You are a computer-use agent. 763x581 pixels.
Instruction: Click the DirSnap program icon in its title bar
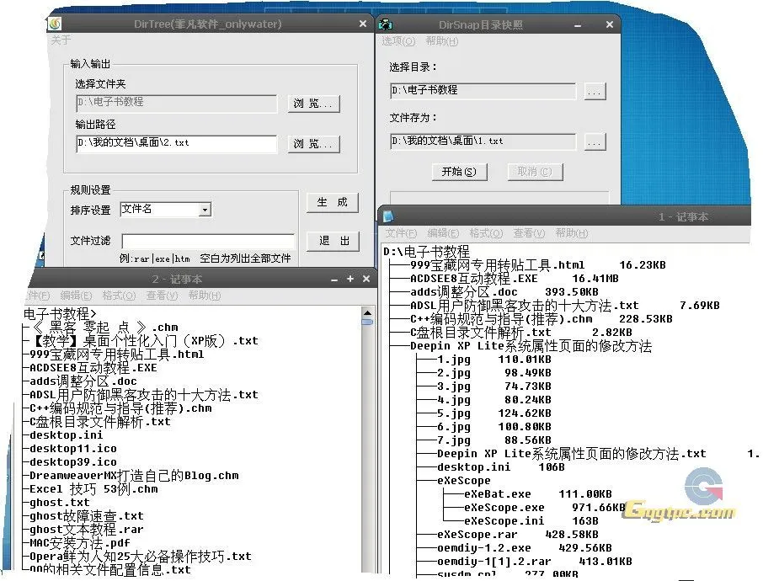(384, 24)
